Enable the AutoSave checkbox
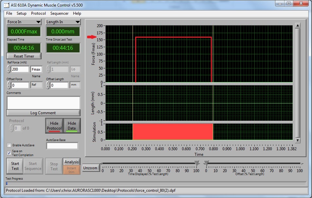The height and width of the screenshot is (198, 312). (x=9, y=145)
